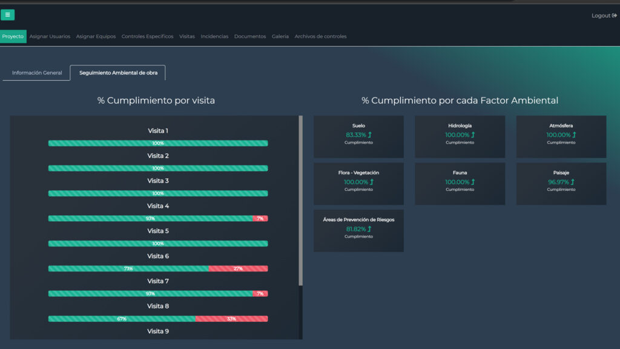Click the Visita 4 label
This screenshot has height=349, width=620.
pos(158,206)
